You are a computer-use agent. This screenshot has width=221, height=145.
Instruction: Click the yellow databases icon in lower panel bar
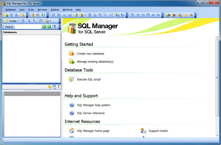tap(50, 87)
